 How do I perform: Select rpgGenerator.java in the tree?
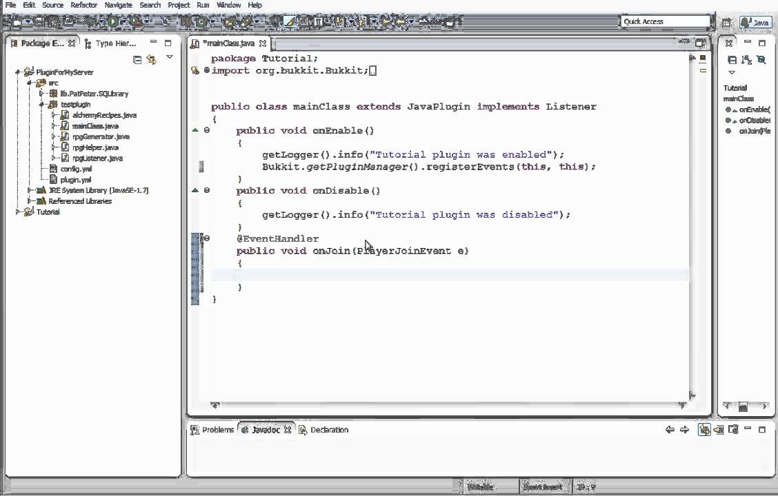click(101, 137)
